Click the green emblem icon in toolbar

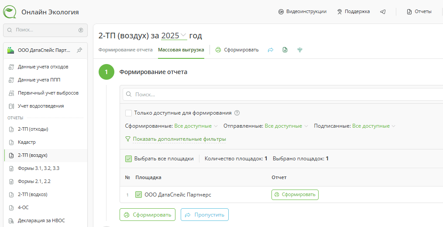(x=300, y=50)
